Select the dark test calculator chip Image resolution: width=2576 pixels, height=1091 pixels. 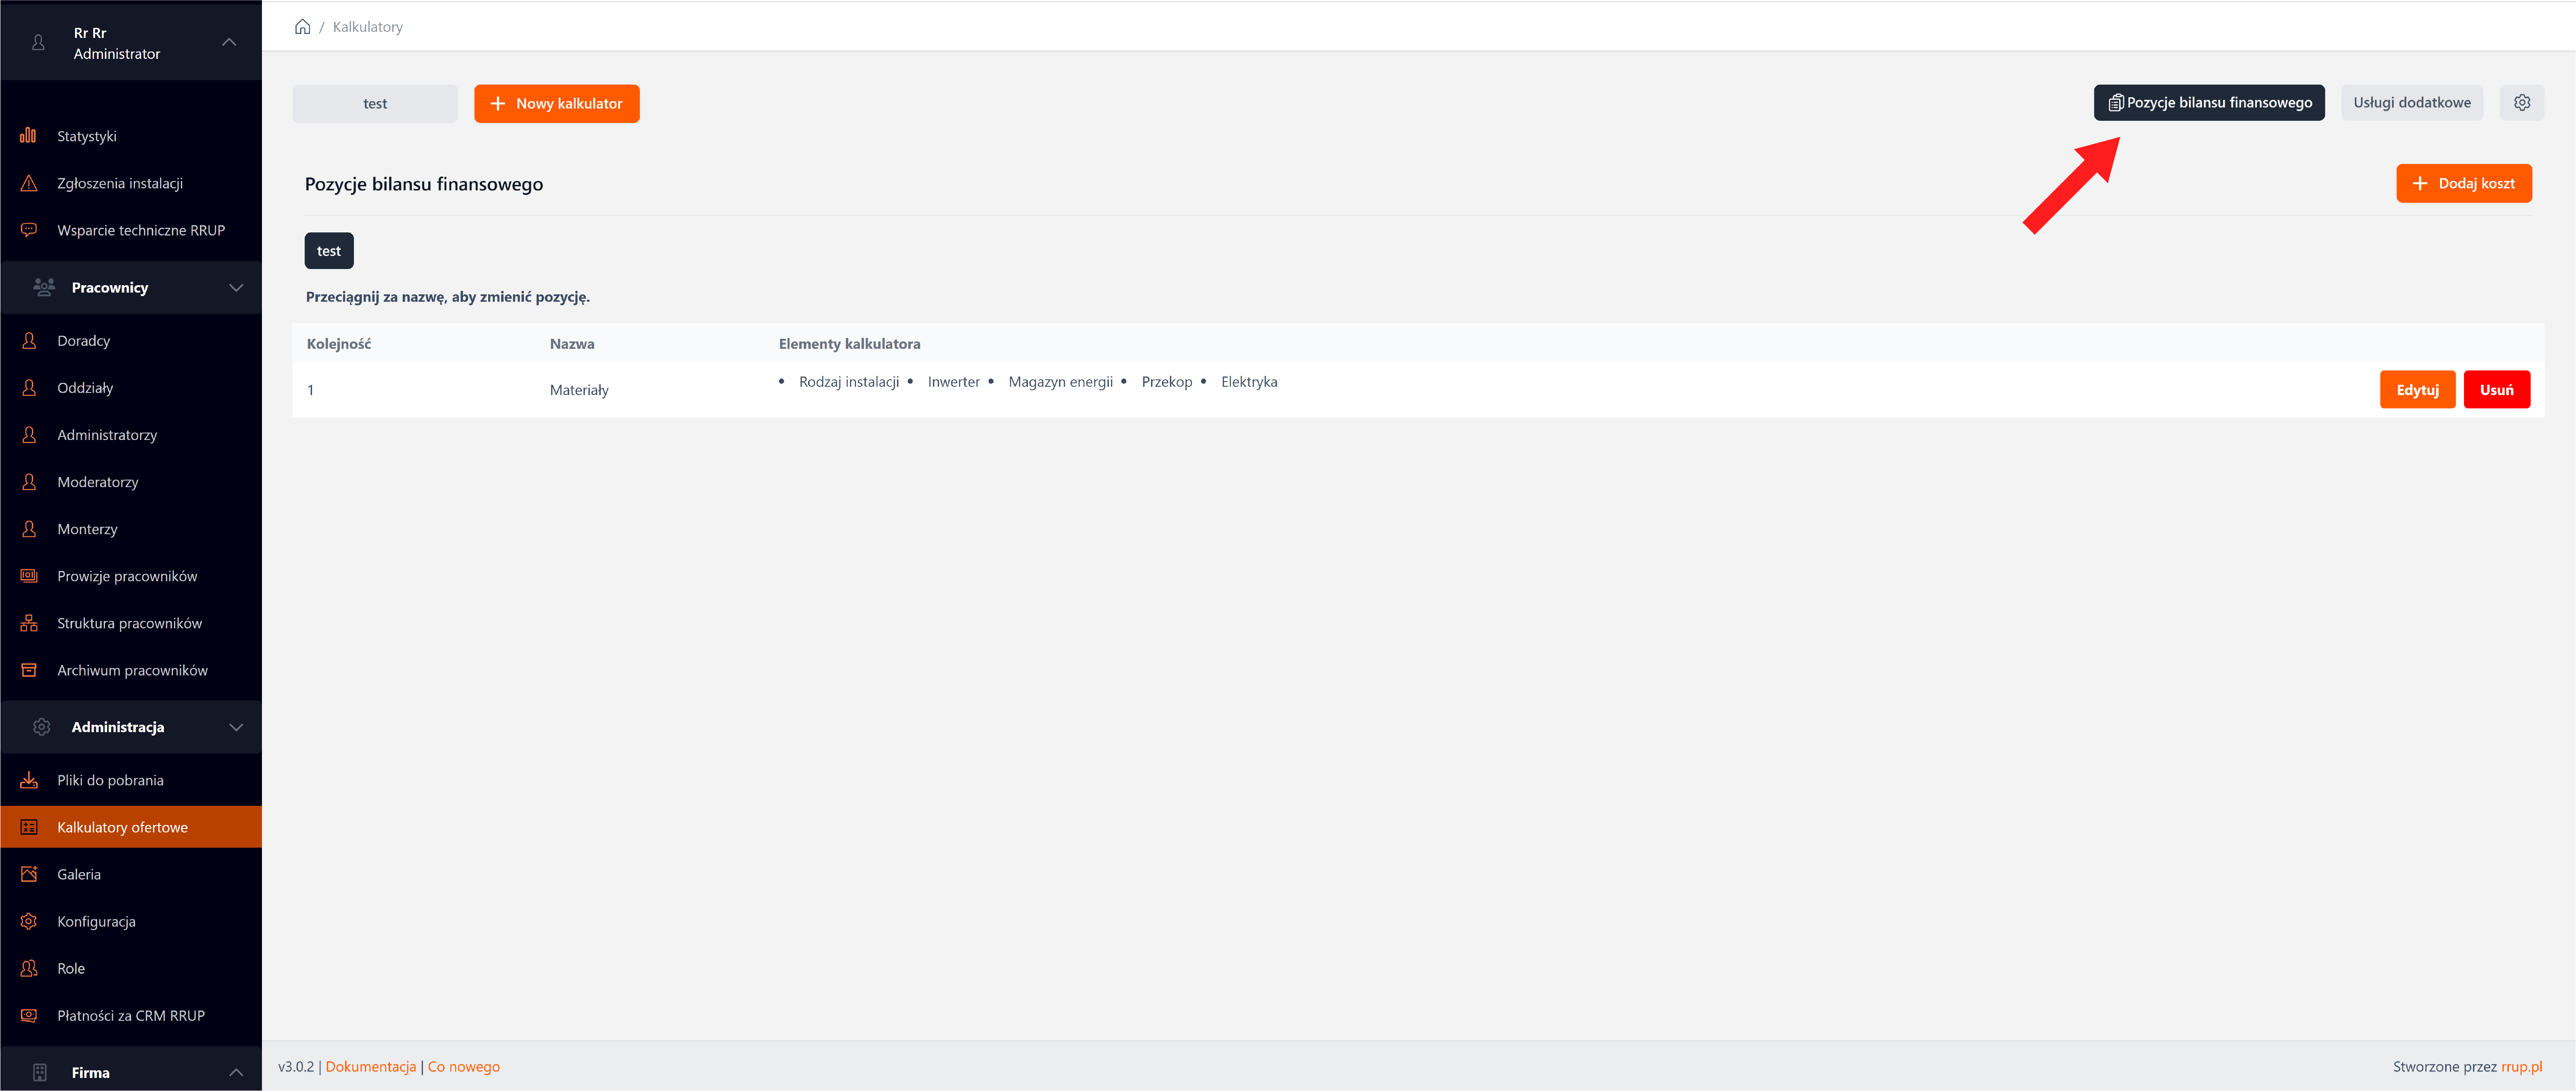(x=328, y=251)
